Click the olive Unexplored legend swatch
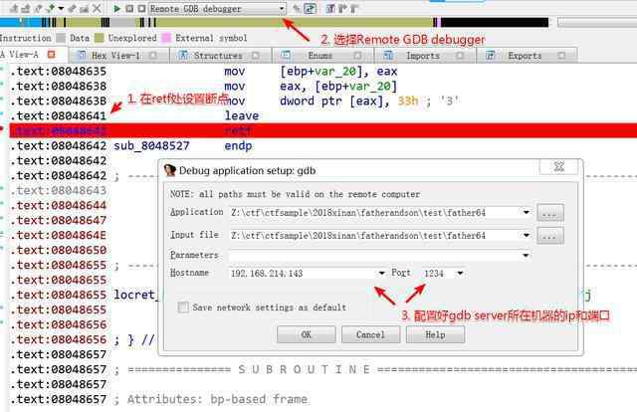 point(100,38)
